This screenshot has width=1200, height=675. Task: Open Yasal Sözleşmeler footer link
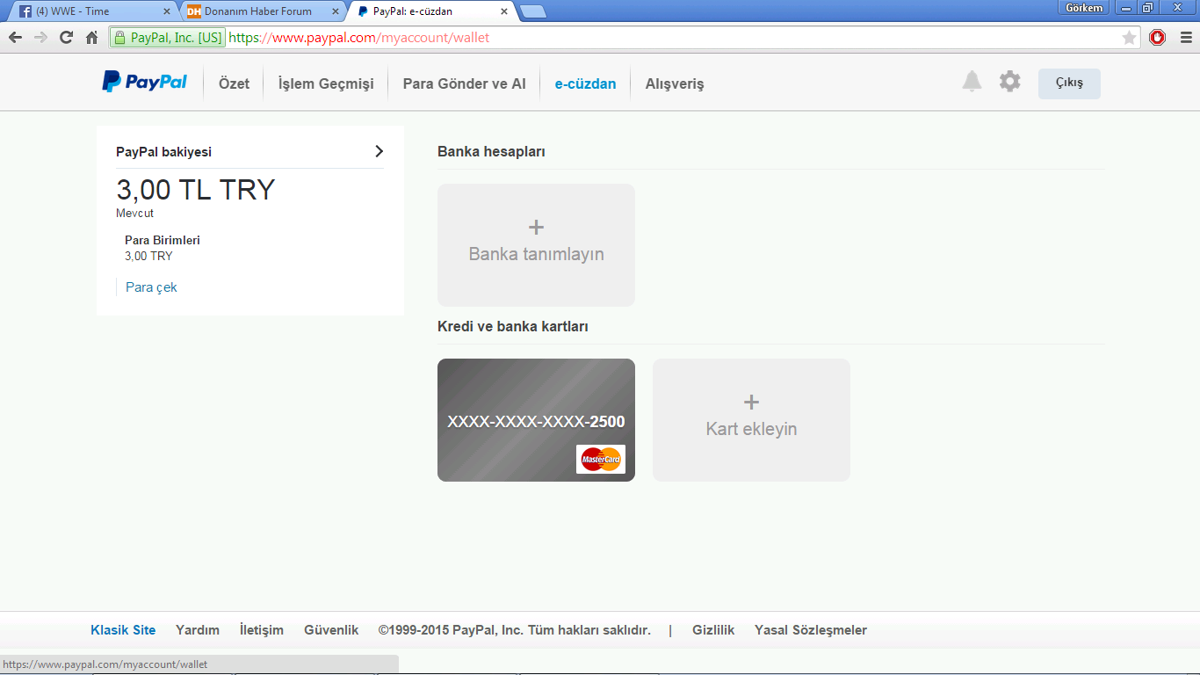[x=811, y=630]
